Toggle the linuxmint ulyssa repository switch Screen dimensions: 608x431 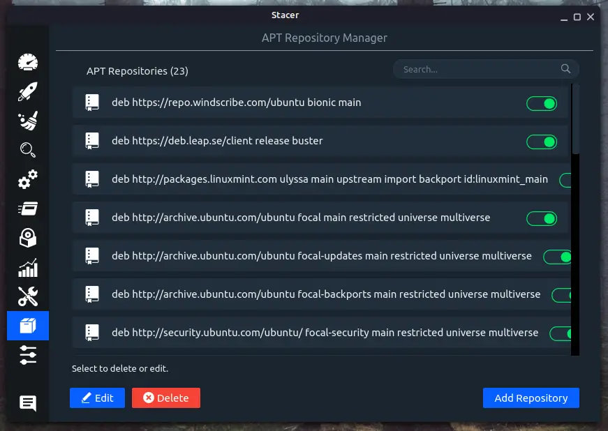565,180
